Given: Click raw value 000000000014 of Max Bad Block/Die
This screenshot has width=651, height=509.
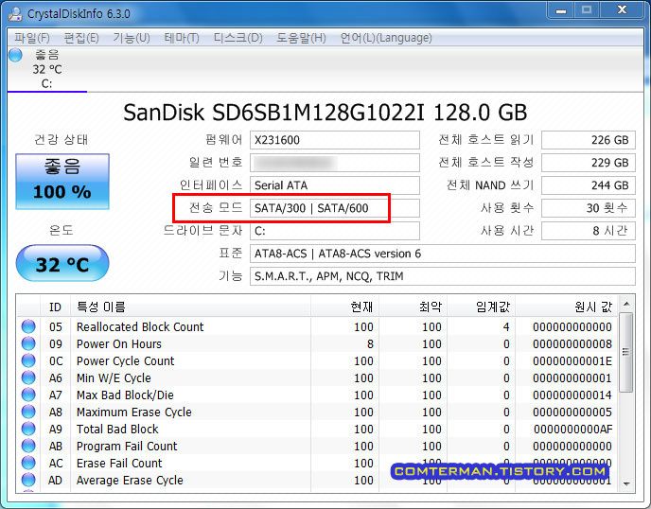Looking at the screenshot, I should (x=572, y=395).
